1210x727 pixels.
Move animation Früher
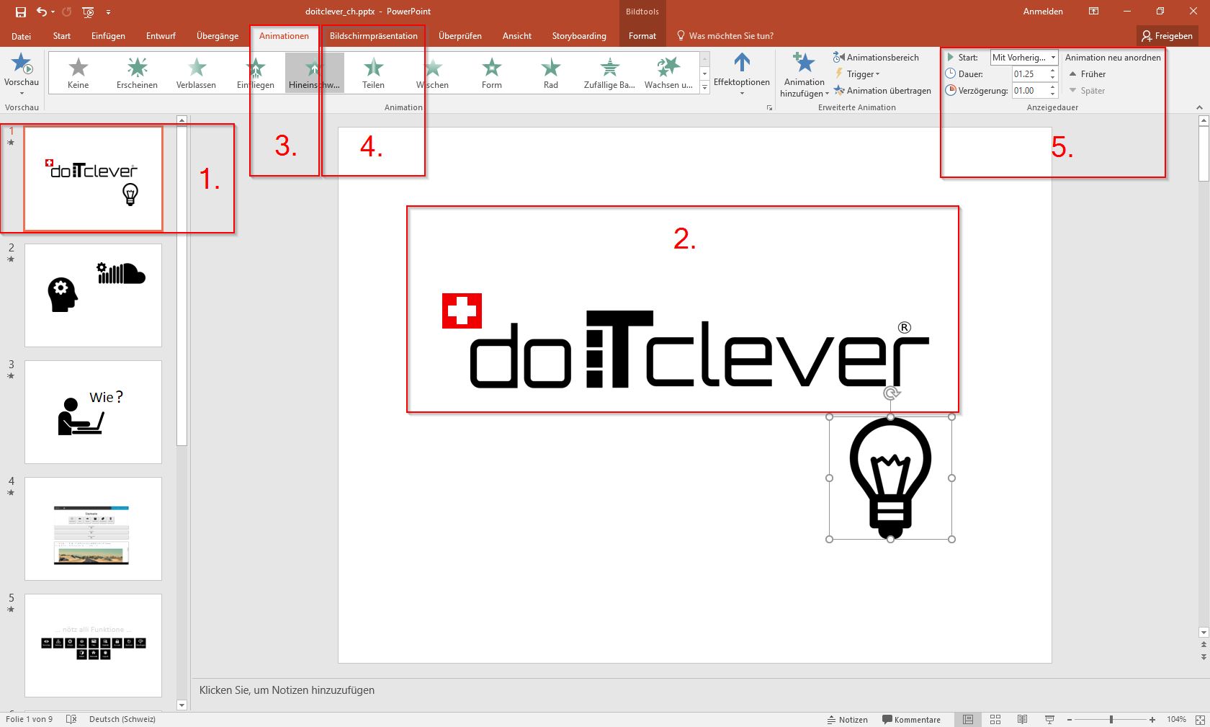(1088, 74)
